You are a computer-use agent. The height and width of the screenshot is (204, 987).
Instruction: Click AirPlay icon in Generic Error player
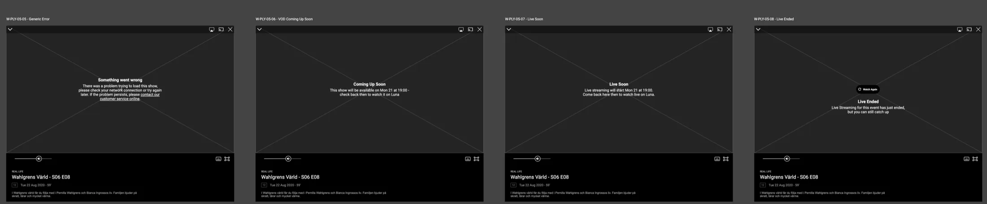pyautogui.click(x=212, y=30)
